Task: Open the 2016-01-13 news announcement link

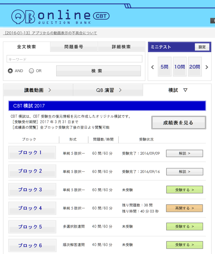Action: pos(50,33)
